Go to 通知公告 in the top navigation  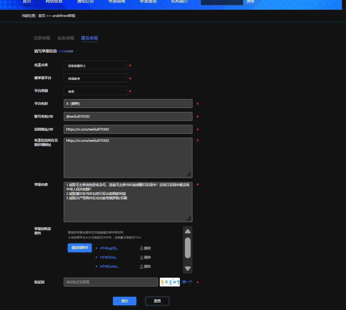click(85, 2)
